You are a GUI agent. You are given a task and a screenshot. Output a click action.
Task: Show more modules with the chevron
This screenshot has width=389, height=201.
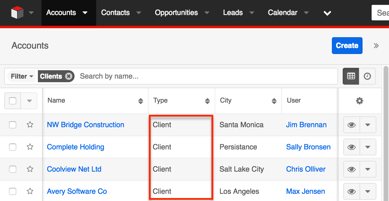click(327, 13)
